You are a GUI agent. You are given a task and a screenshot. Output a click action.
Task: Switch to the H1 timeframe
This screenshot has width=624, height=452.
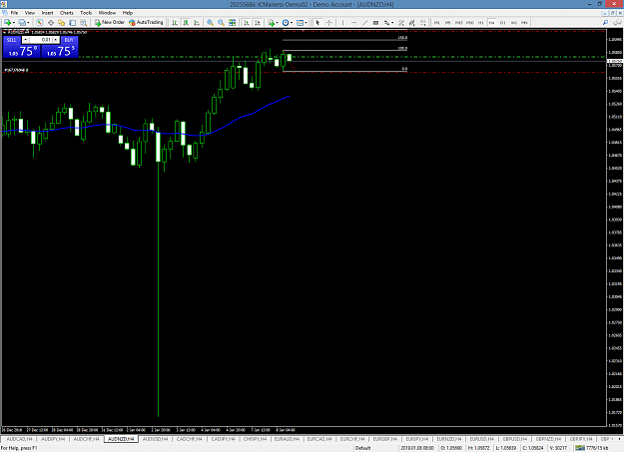point(481,23)
